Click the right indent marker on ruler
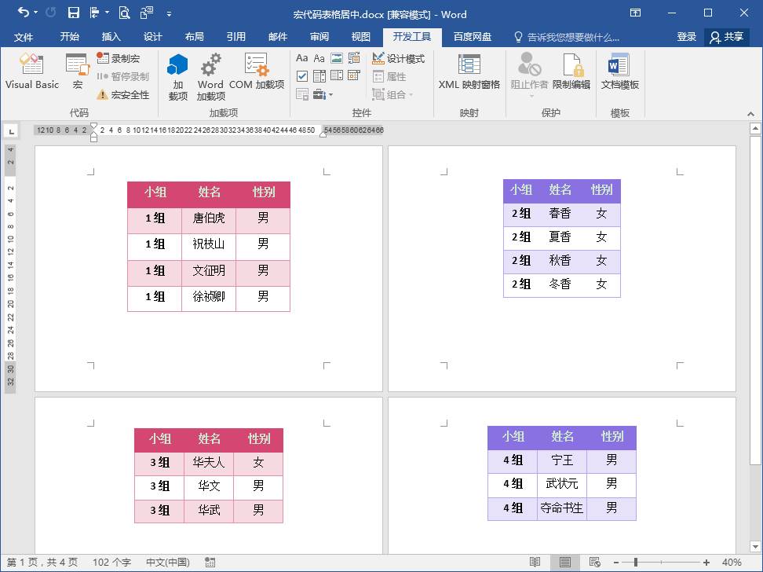Image resolution: width=763 pixels, height=572 pixels. pos(323,134)
